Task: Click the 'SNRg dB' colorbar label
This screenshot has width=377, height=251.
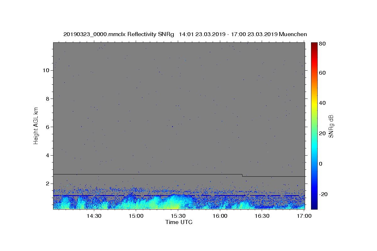Action: coord(331,126)
